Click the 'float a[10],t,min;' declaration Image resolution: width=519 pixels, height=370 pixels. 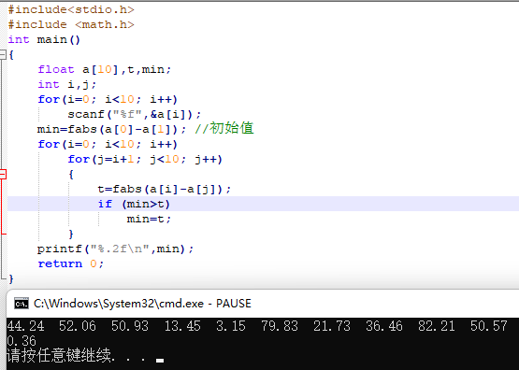pyautogui.click(x=105, y=69)
